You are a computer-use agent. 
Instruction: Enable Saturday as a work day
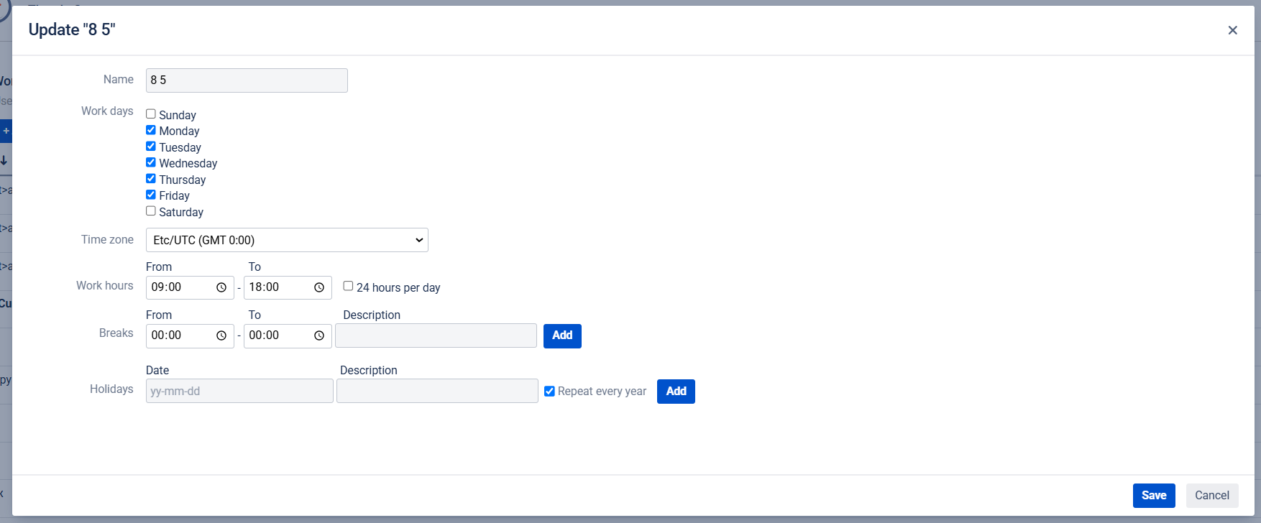point(151,211)
